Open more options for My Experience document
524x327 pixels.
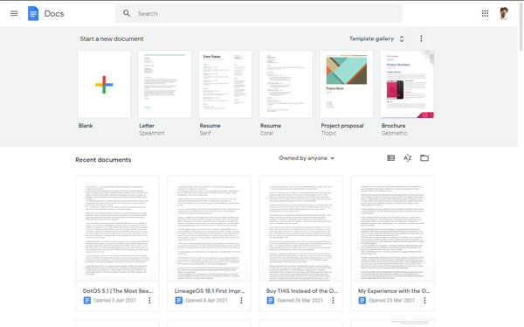click(x=424, y=300)
